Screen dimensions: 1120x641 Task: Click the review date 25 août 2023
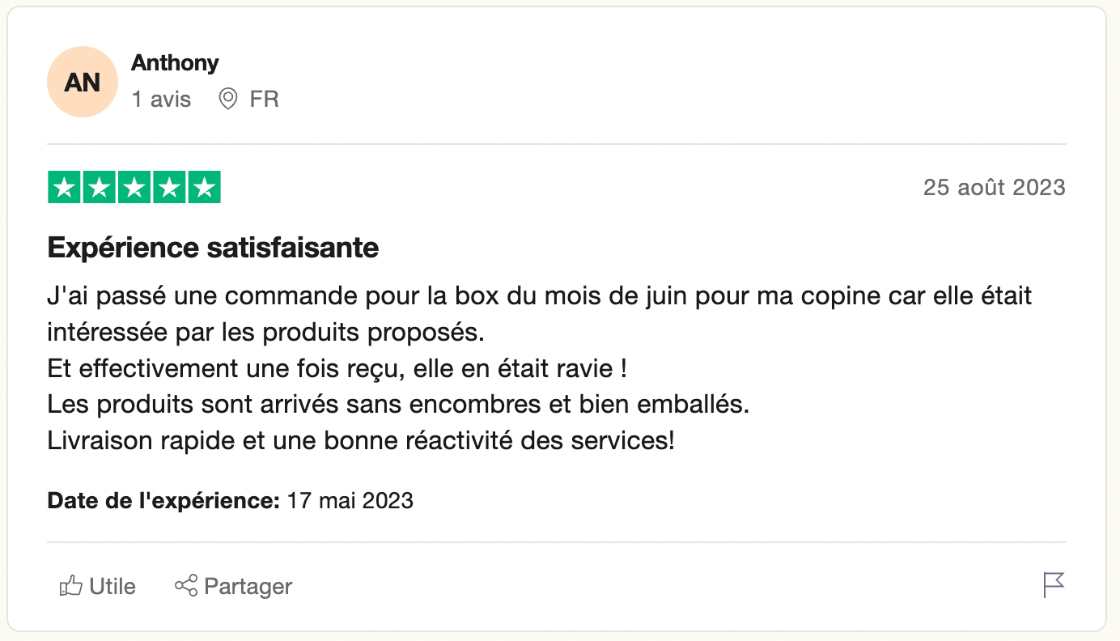(x=995, y=188)
